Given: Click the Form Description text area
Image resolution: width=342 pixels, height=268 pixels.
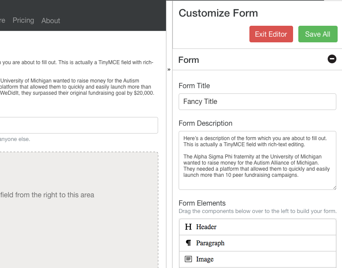Looking at the screenshot, I should (x=257, y=160).
